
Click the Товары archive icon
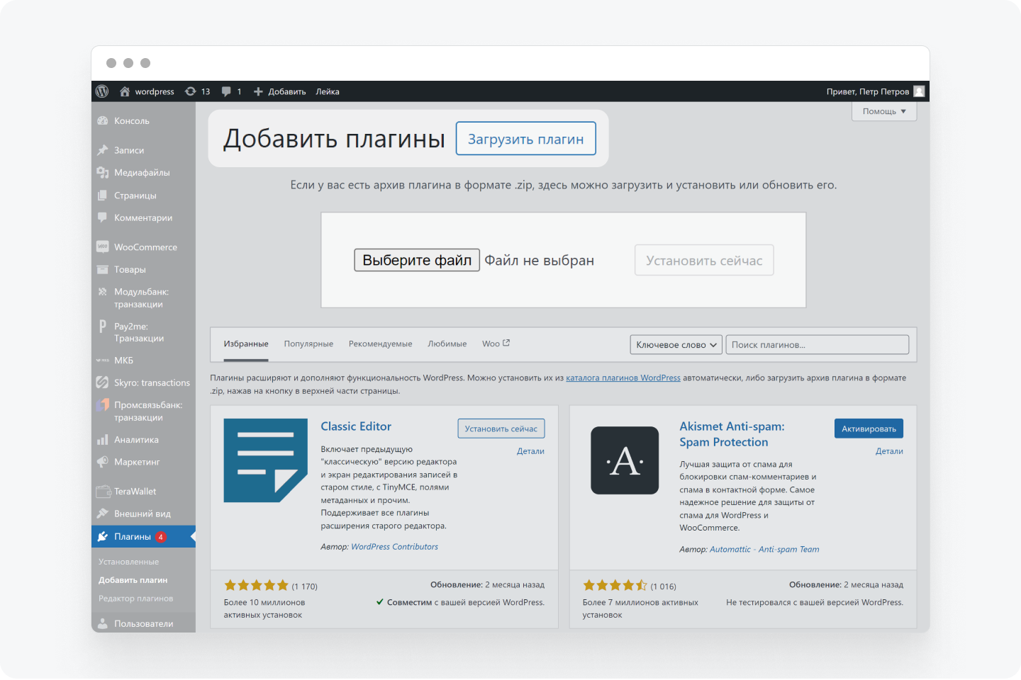(x=103, y=269)
